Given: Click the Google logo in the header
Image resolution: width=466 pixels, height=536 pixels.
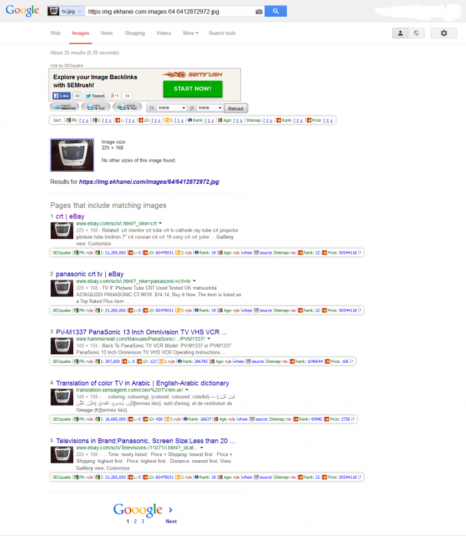Looking at the screenshot, I should point(22,11).
